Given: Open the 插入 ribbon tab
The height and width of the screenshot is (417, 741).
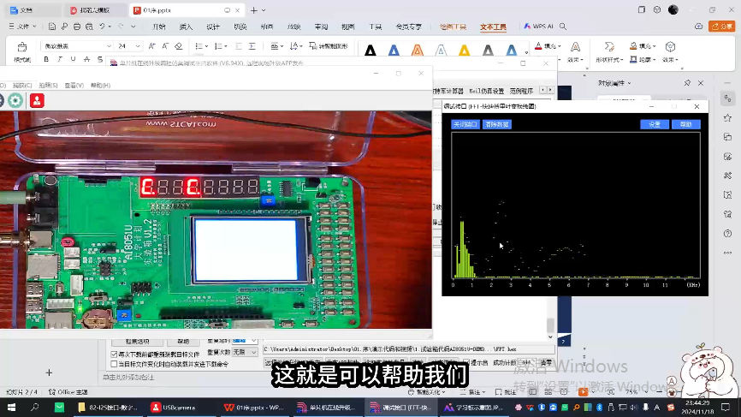Looking at the screenshot, I should click(187, 27).
